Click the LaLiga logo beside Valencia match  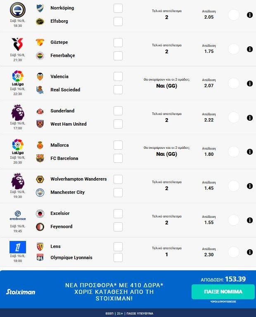click(x=17, y=78)
